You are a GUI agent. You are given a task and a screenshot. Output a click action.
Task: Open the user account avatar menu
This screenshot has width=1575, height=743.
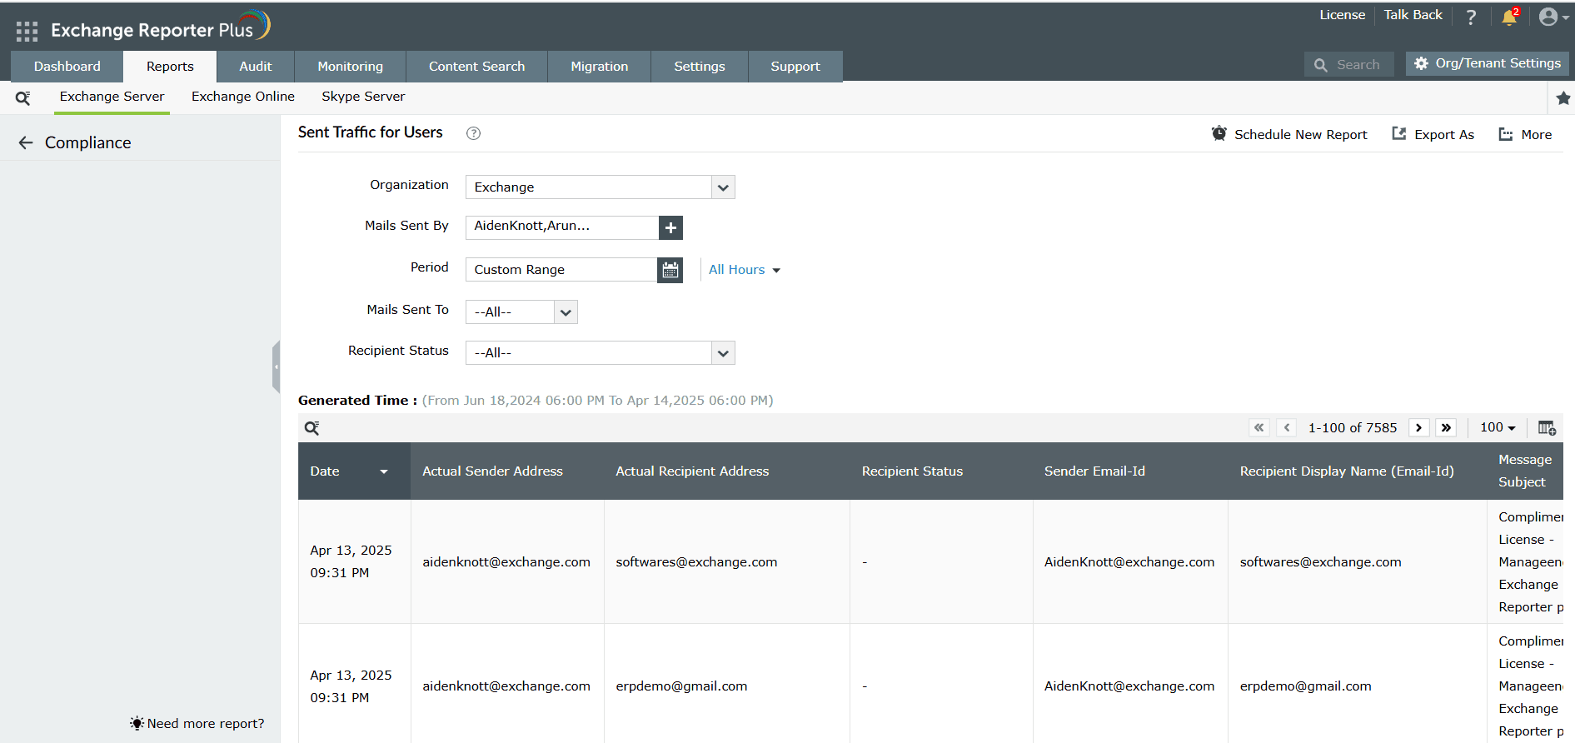coord(1552,17)
